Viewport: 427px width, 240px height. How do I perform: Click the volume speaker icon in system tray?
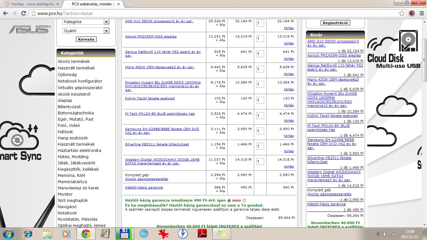click(x=385, y=234)
